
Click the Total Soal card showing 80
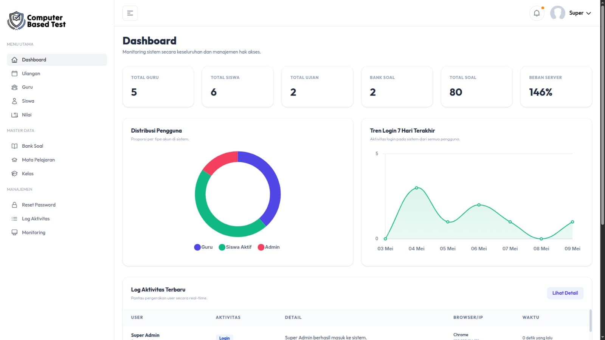(476, 87)
